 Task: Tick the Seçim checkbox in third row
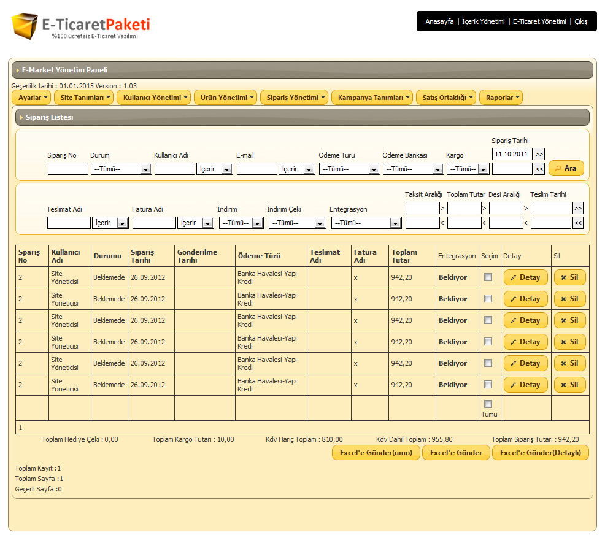pyautogui.click(x=488, y=320)
